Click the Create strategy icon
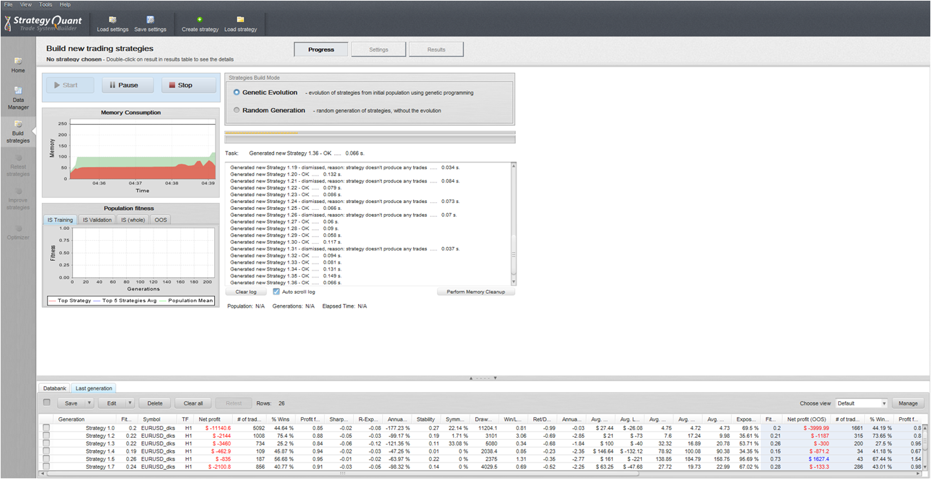Image resolution: width=931 pixels, height=479 pixels. click(x=200, y=21)
